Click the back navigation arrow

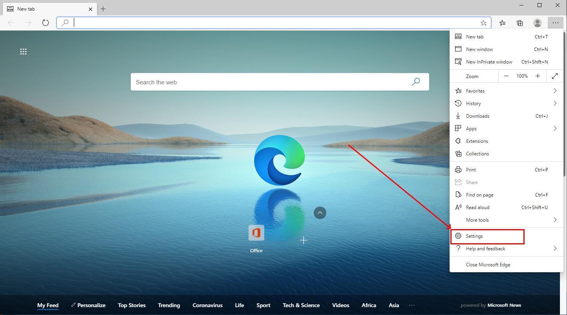(x=11, y=23)
